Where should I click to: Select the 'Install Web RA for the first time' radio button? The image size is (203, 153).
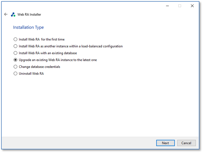pos(16,39)
